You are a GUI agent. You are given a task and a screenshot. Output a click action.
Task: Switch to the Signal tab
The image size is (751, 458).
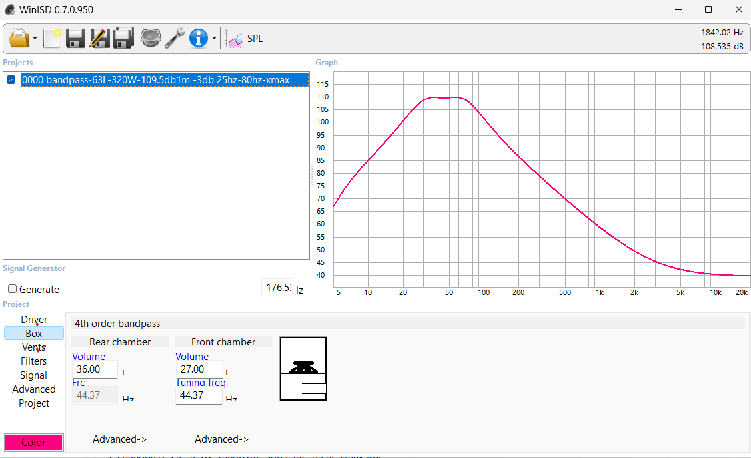(34, 375)
